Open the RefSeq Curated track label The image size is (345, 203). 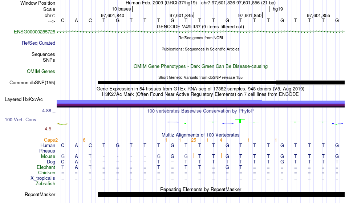coord(38,43)
